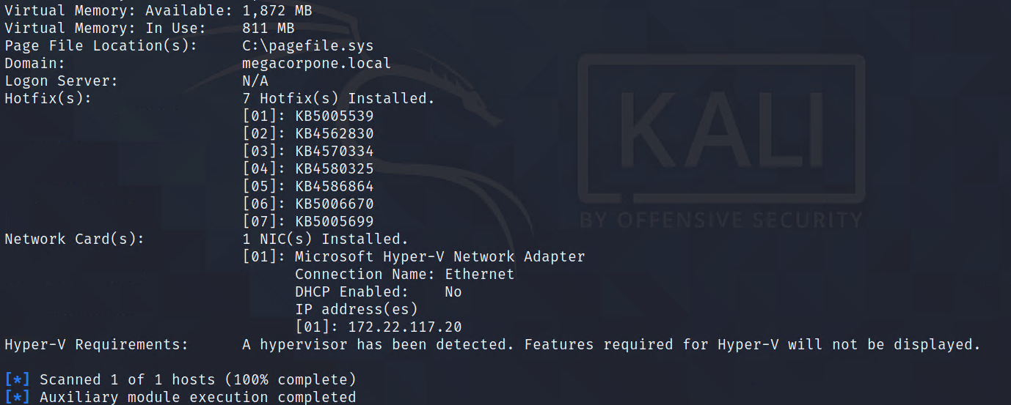This screenshot has width=1011, height=405.
Task: Click the hotfix entry KB4580325
Action: (x=334, y=169)
